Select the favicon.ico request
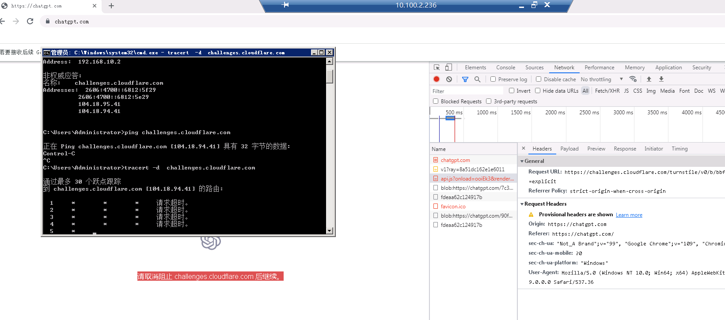Viewport: 725px width, 320px height. coord(453,207)
